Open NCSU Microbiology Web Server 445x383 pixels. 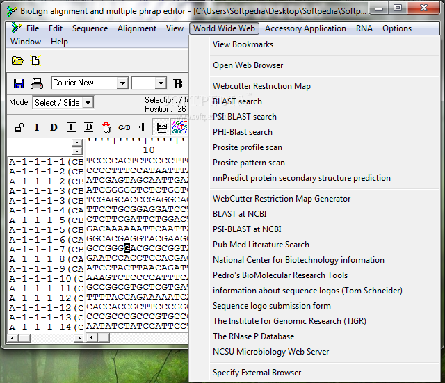coord(315,352)
